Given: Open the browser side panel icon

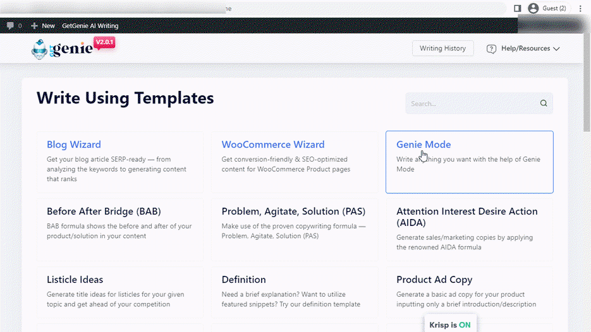Looking at the screenshot, I should point(517,8).
